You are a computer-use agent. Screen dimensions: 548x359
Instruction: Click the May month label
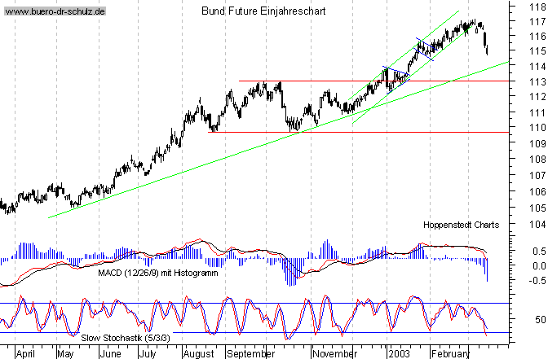pyautogui.click(x=66, y=354)
